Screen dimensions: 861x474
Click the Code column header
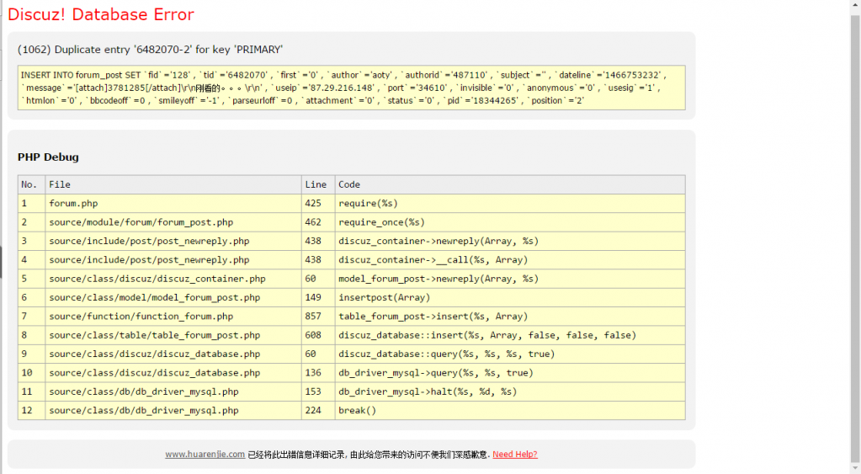click(x=349, y=184)
